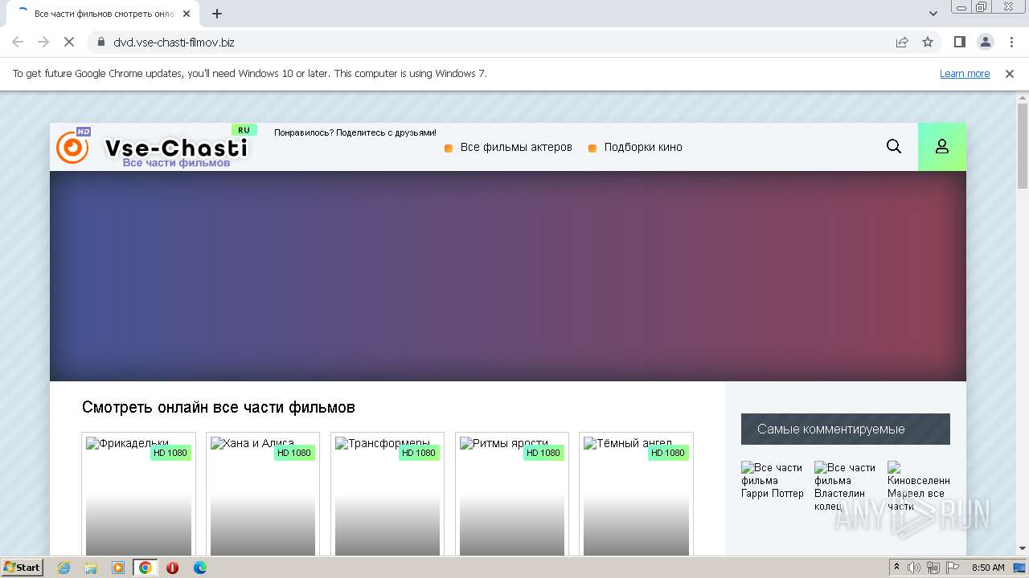Open Windows Explorer folder on taskbar
1029x578 pixels.
(91, 568)
